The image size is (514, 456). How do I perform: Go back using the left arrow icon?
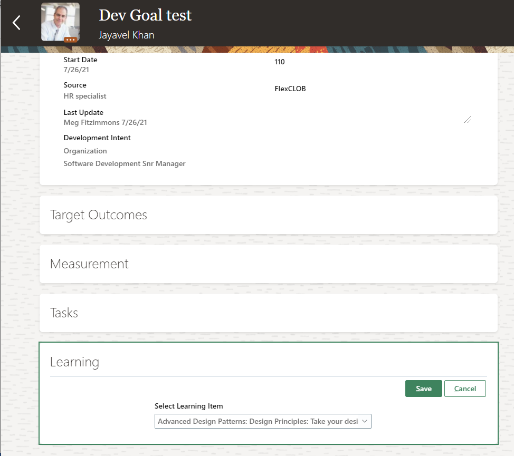(x=16, y=23)
